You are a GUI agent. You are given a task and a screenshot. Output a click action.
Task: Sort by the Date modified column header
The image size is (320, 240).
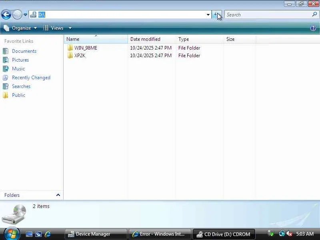(152, 39)
